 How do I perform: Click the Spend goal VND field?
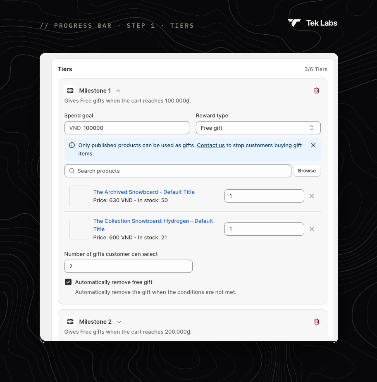[x=127, y=128]
